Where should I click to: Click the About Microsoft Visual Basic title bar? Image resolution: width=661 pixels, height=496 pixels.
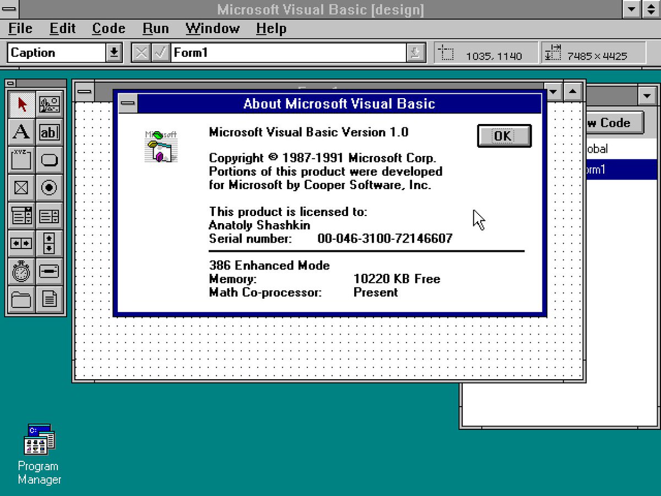339,104
